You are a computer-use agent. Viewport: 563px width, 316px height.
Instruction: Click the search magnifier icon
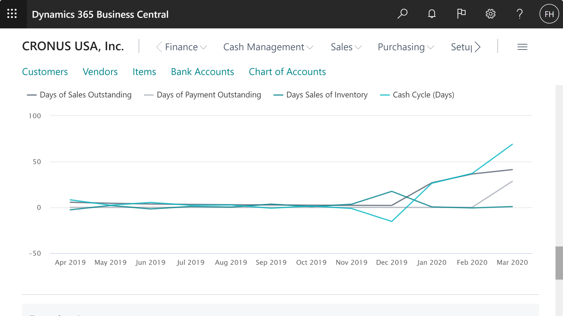click(402, 14)
